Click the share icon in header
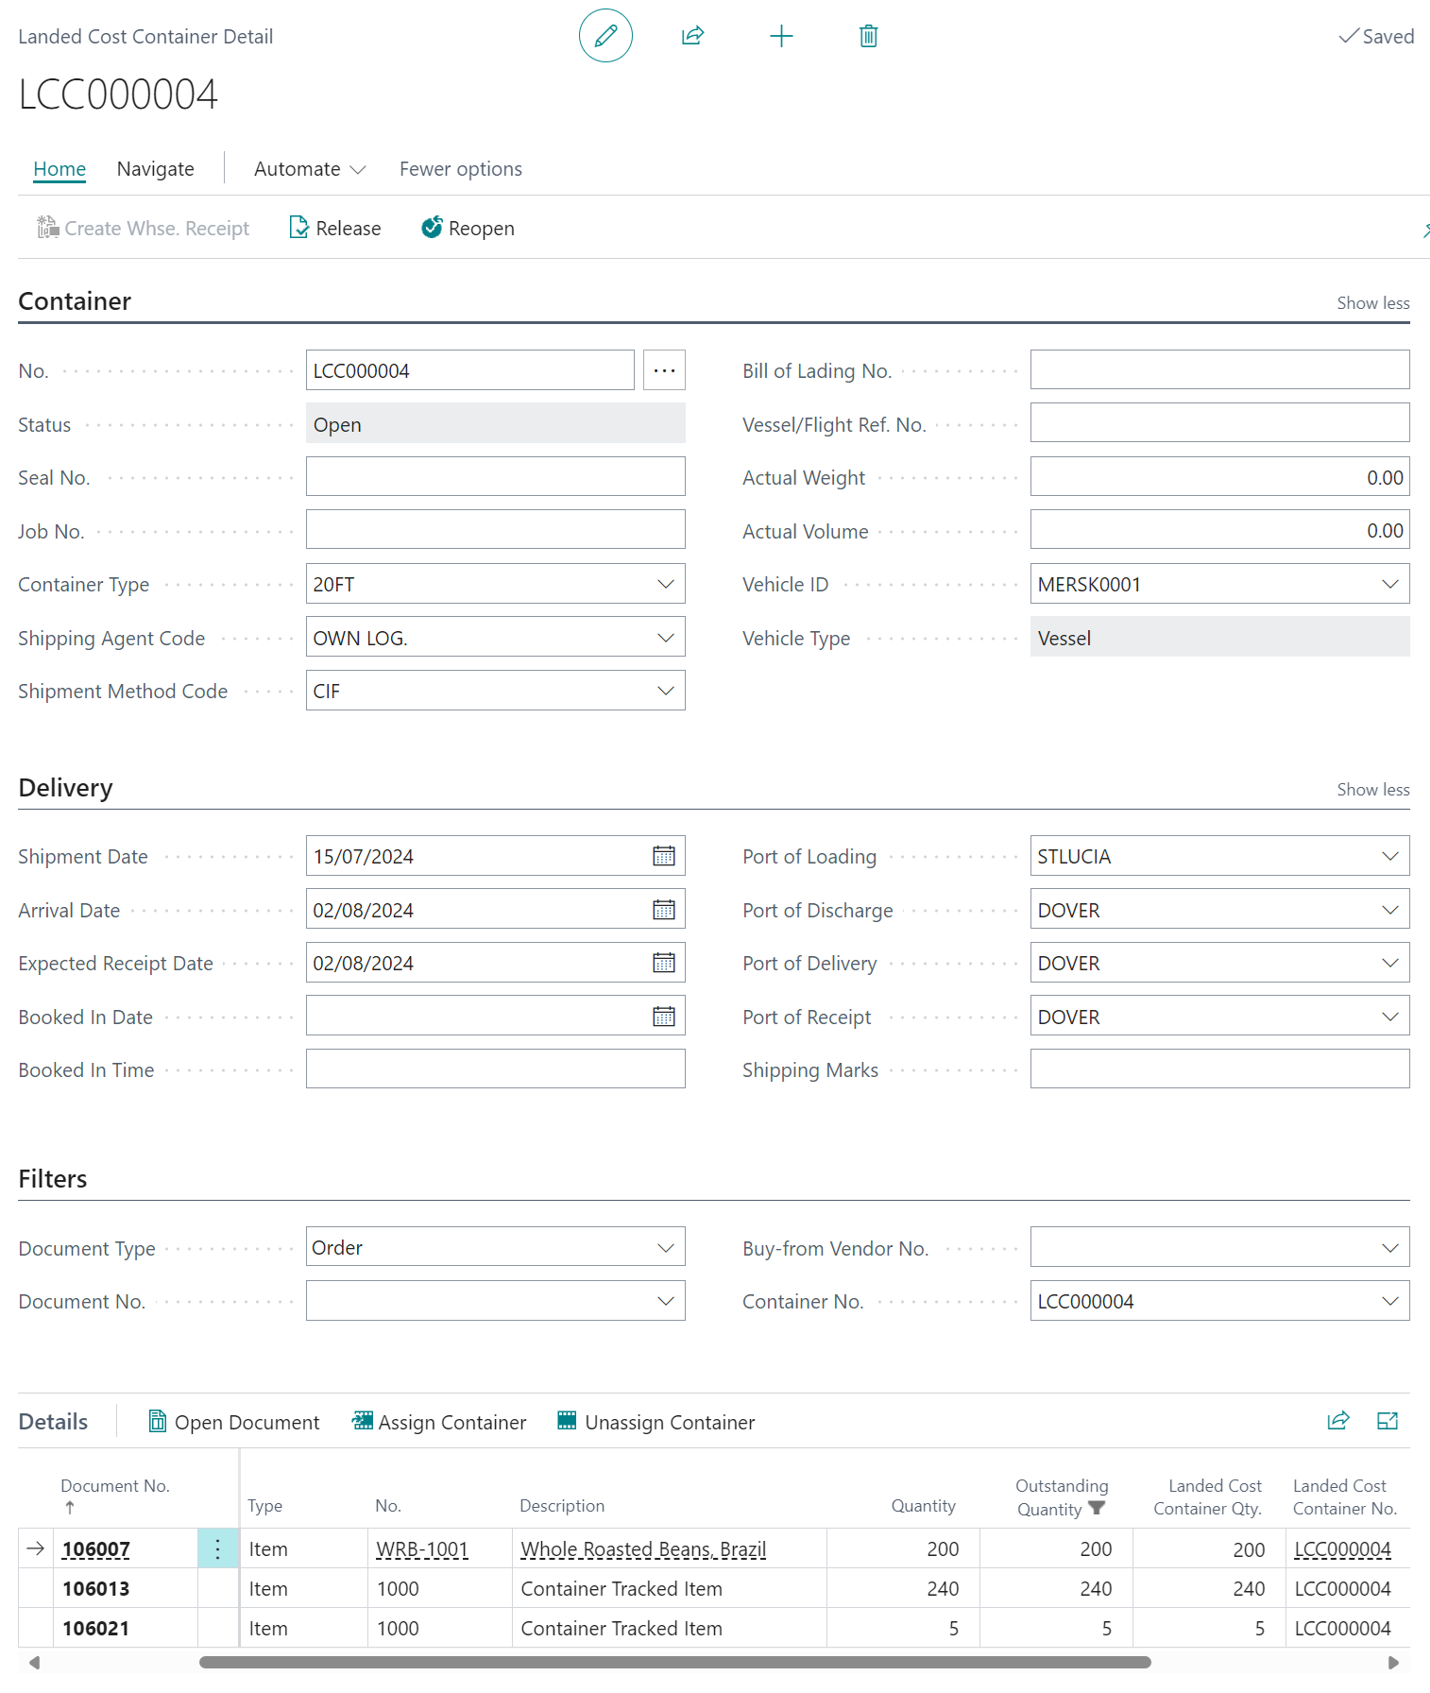1430x1693 pixels. (x=692, y=36)
